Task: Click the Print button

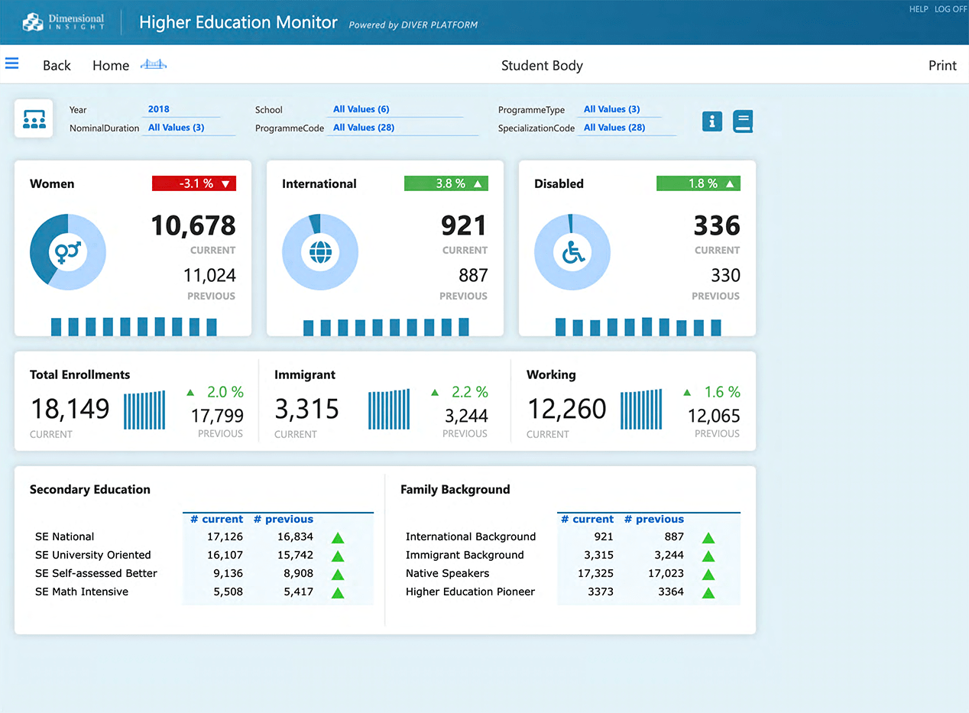Action: [942, 66]
